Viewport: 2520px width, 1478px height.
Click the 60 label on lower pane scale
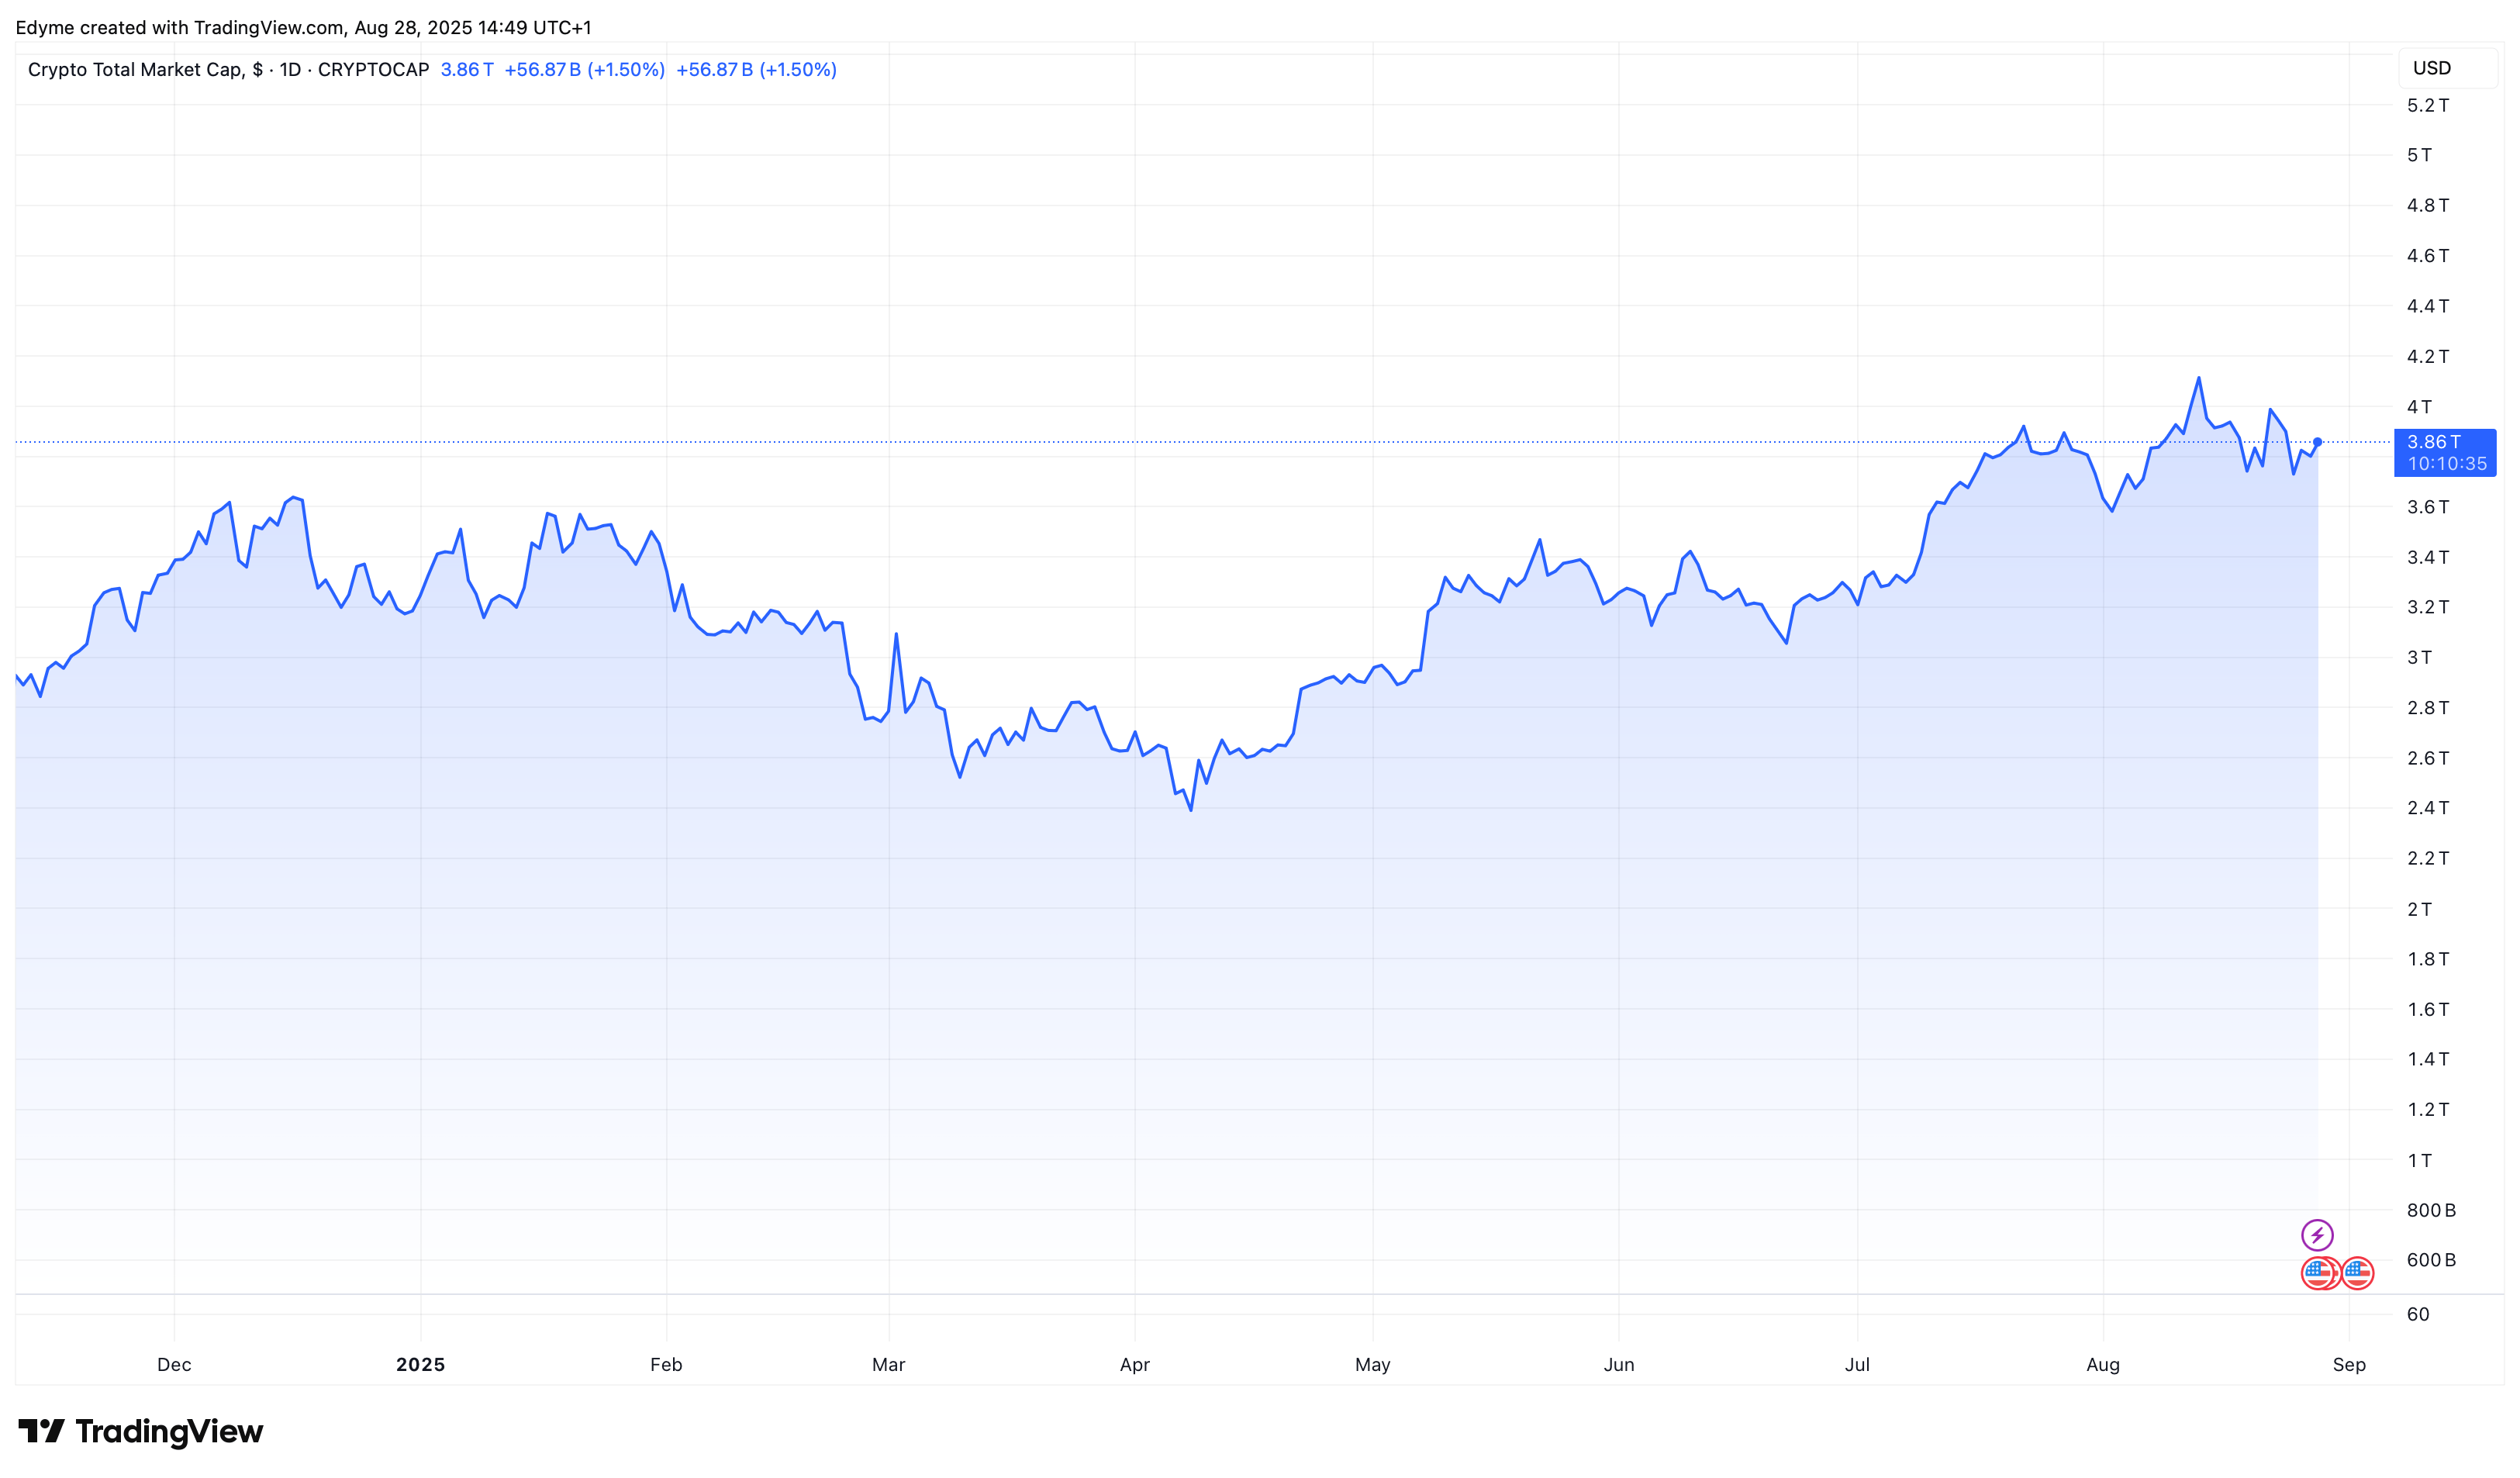pyautogui.click(x=2417, y=1314)
